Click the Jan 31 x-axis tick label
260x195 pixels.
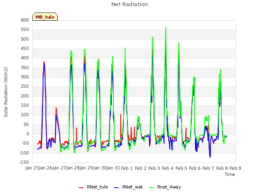[x=113, y=168]
